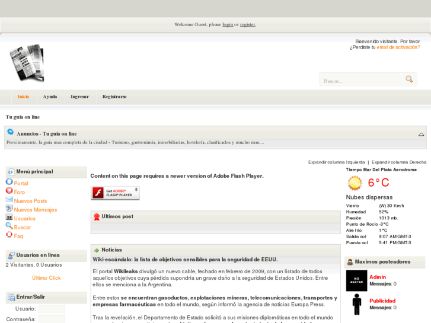This screenshot has height=323, width=431.
Task: Open the Usuarios menu link
Action: pos(25,219)
